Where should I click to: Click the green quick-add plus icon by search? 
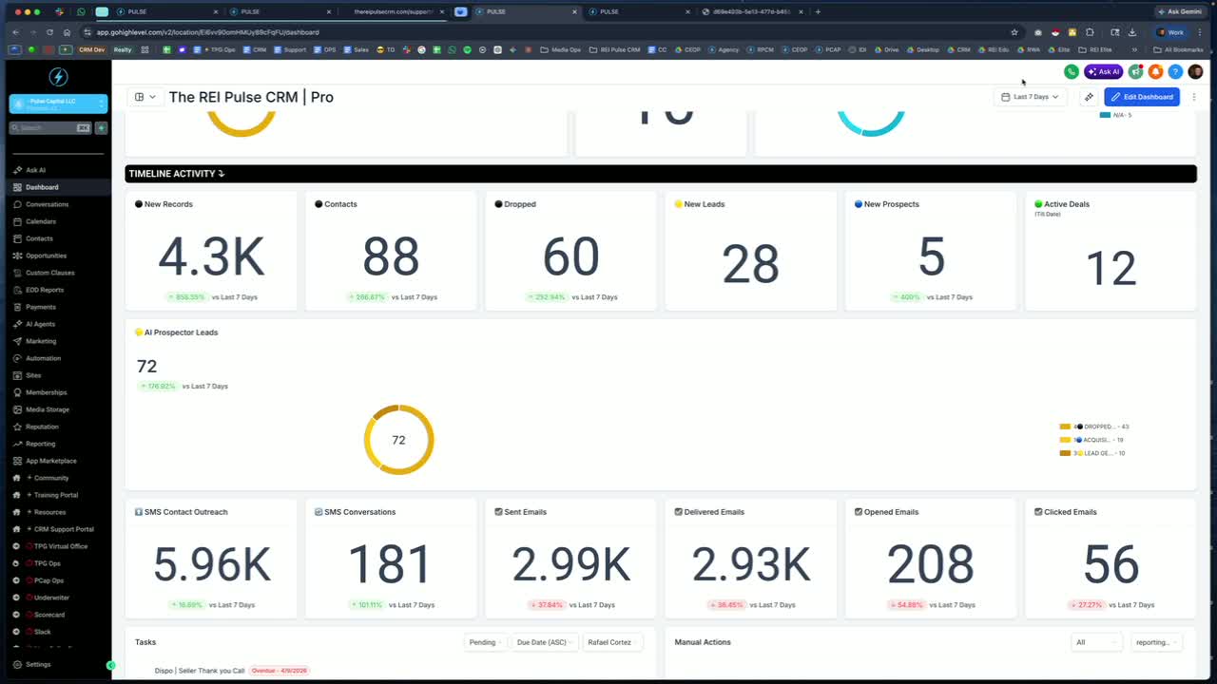pos(101,127)
